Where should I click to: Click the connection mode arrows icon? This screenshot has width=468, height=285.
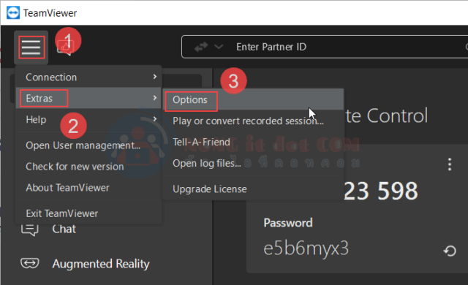click(x=201, y=47)
